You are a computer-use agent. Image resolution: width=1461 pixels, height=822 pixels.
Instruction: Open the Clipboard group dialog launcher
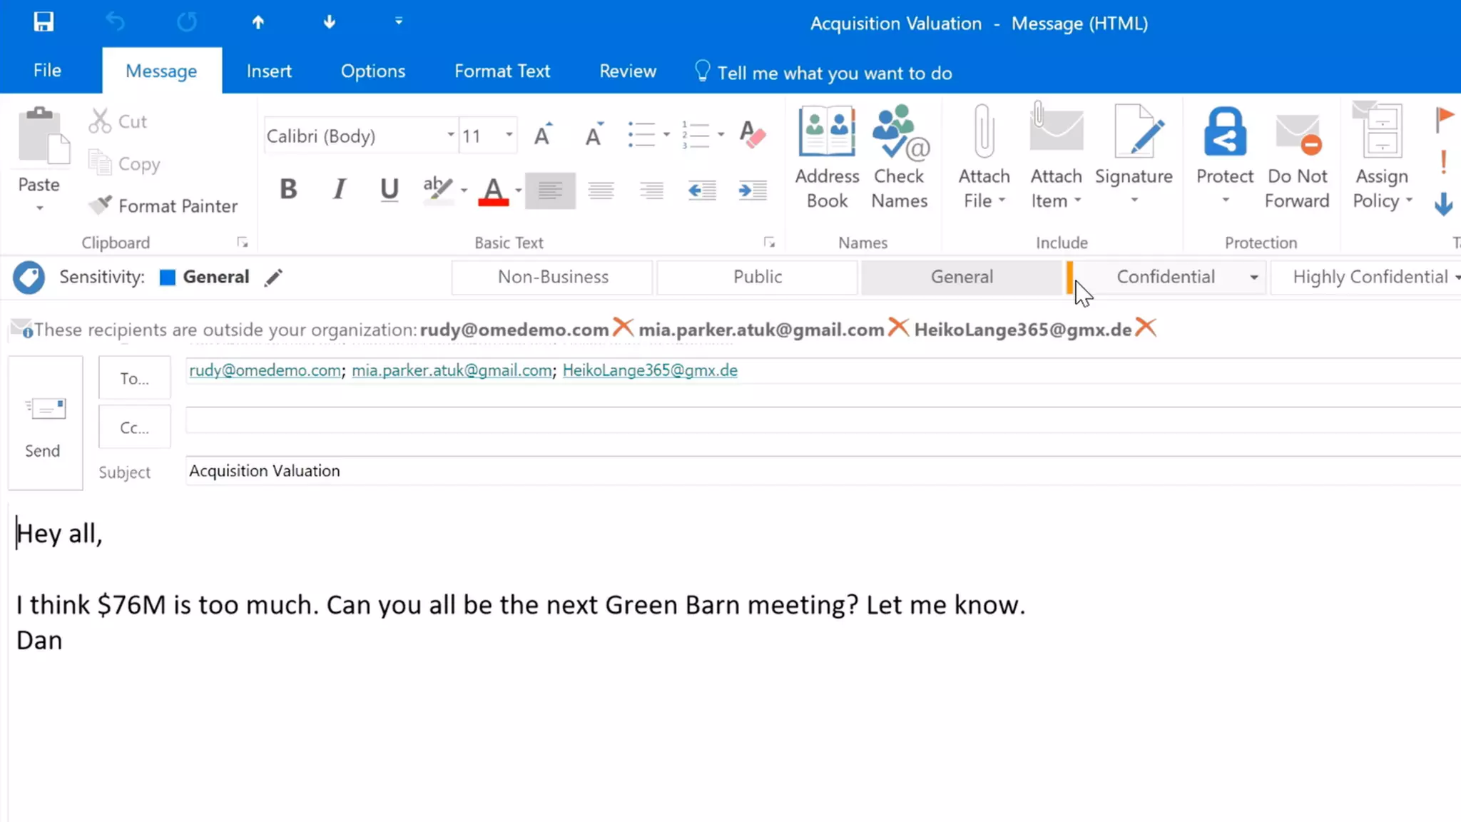[x=243, y=243]
